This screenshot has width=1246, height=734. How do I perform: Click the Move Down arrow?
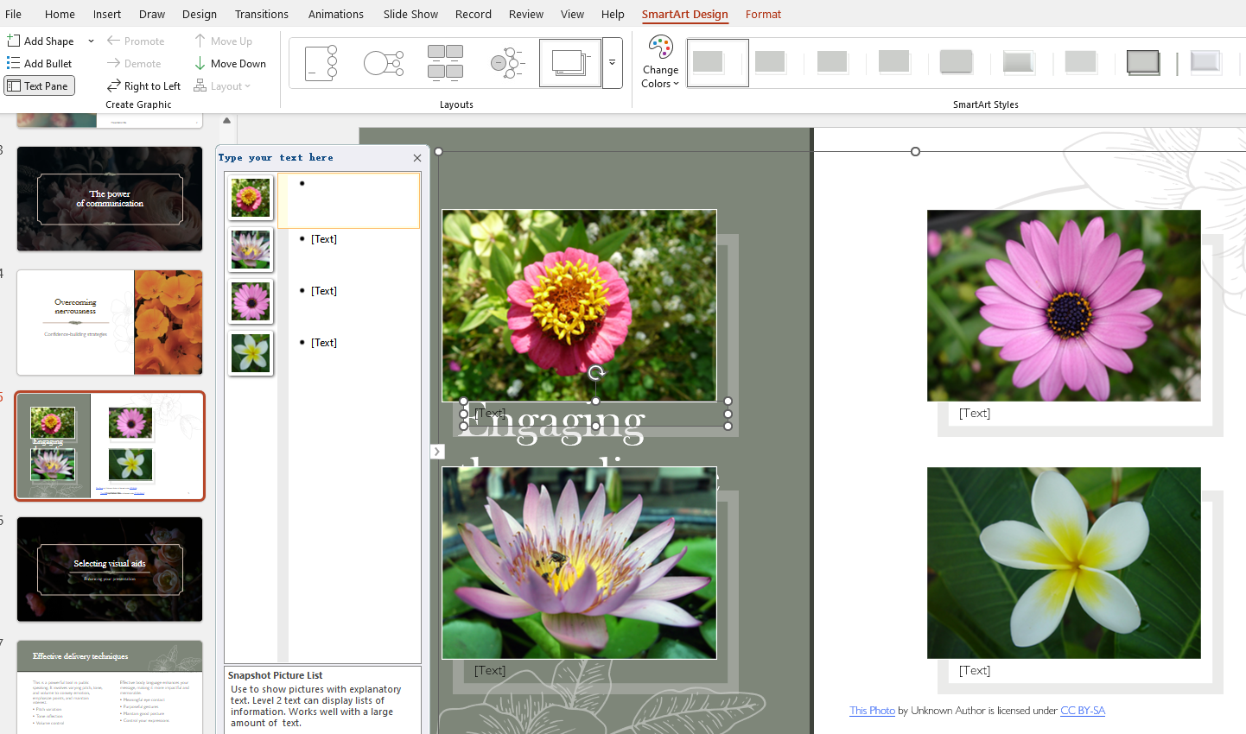(200, 63)
